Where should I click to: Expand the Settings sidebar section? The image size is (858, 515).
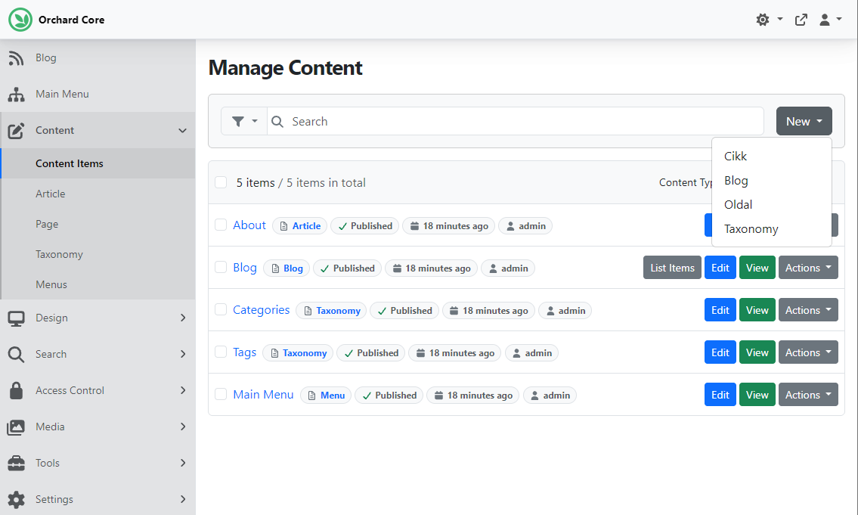[x=183, y=499]
